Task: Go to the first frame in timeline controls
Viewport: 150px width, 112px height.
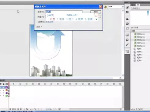Action: click(10, 109)
